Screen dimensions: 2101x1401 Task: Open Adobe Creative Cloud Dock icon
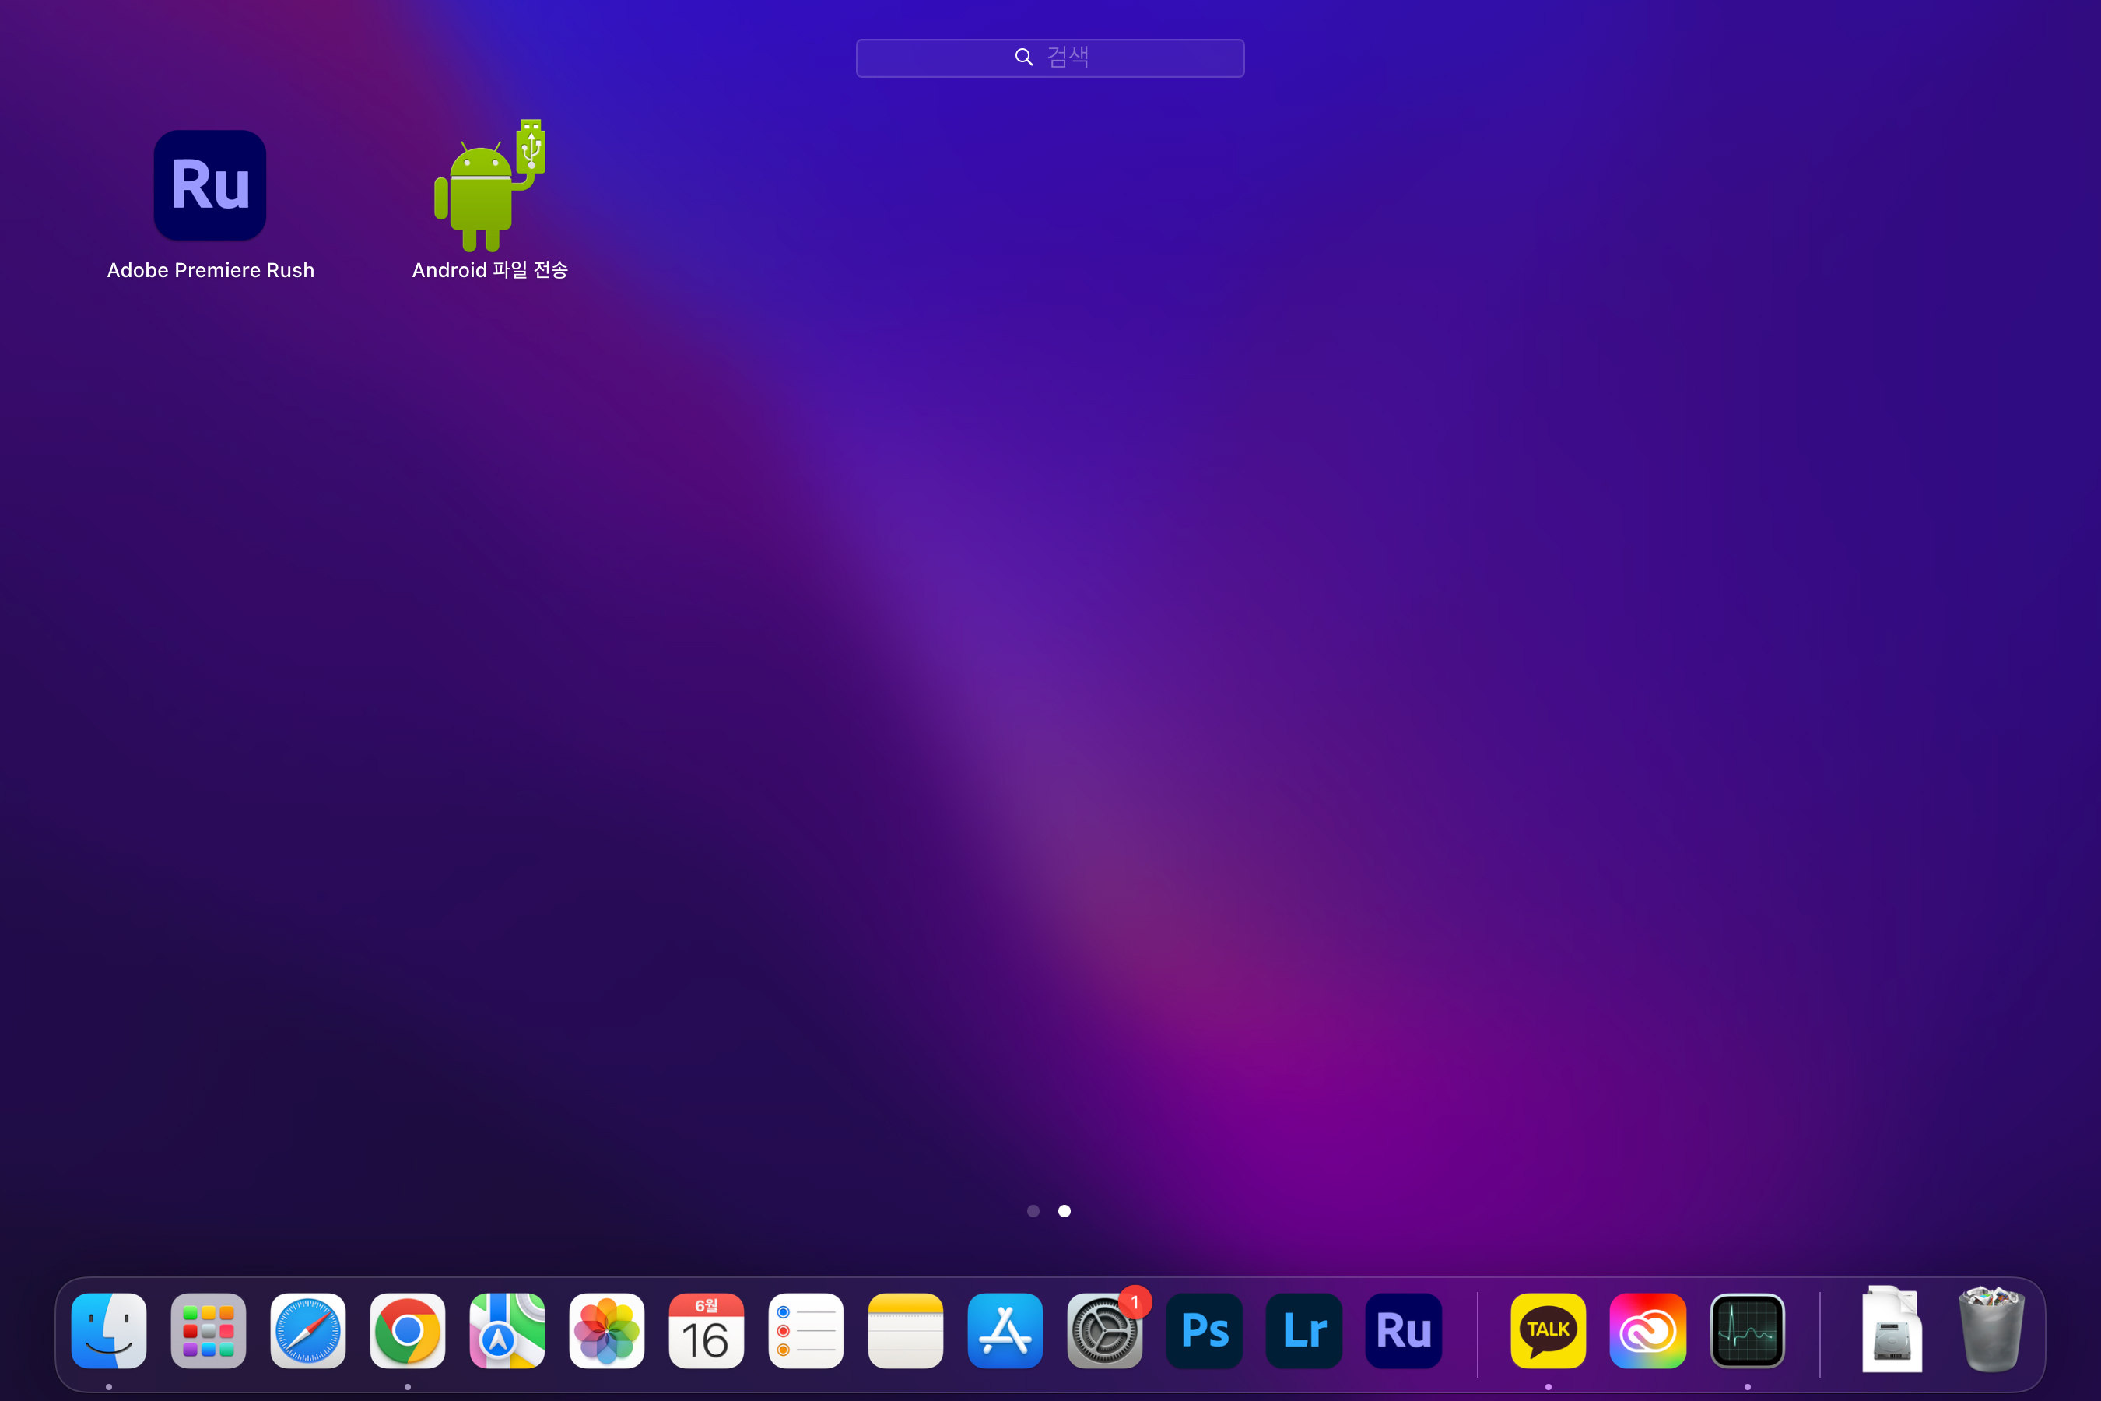1648,1330
